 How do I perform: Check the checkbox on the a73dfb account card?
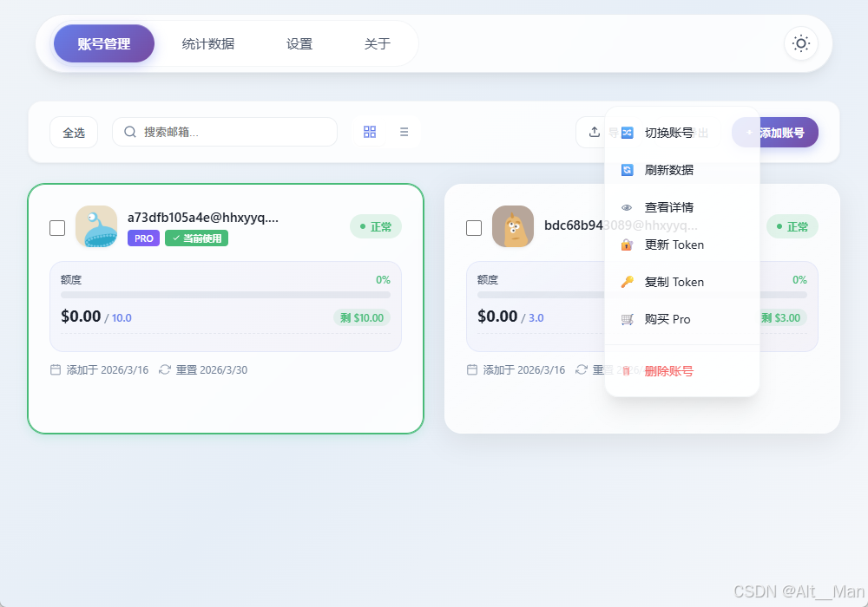pyautogui.click(x=57, y=227)
